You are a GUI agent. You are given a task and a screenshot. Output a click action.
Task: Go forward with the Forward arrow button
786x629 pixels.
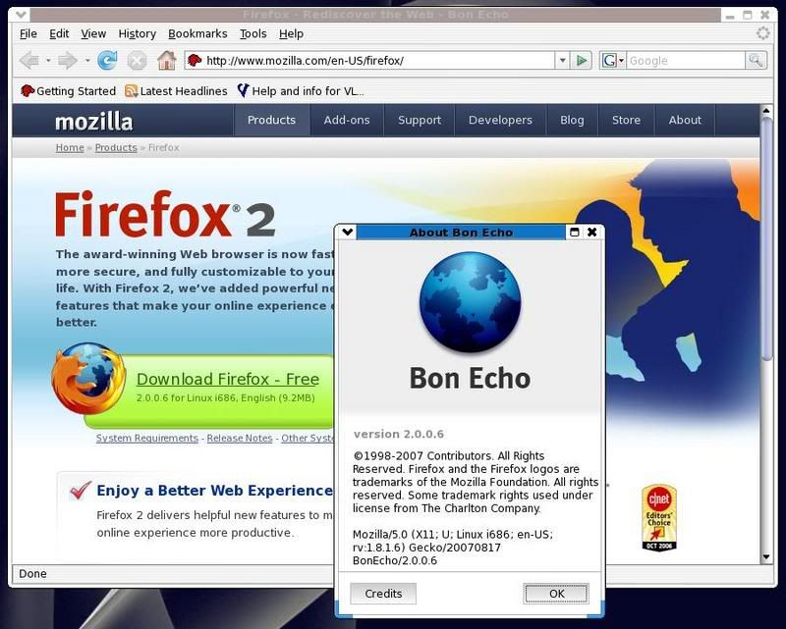[x=67, y=61]
